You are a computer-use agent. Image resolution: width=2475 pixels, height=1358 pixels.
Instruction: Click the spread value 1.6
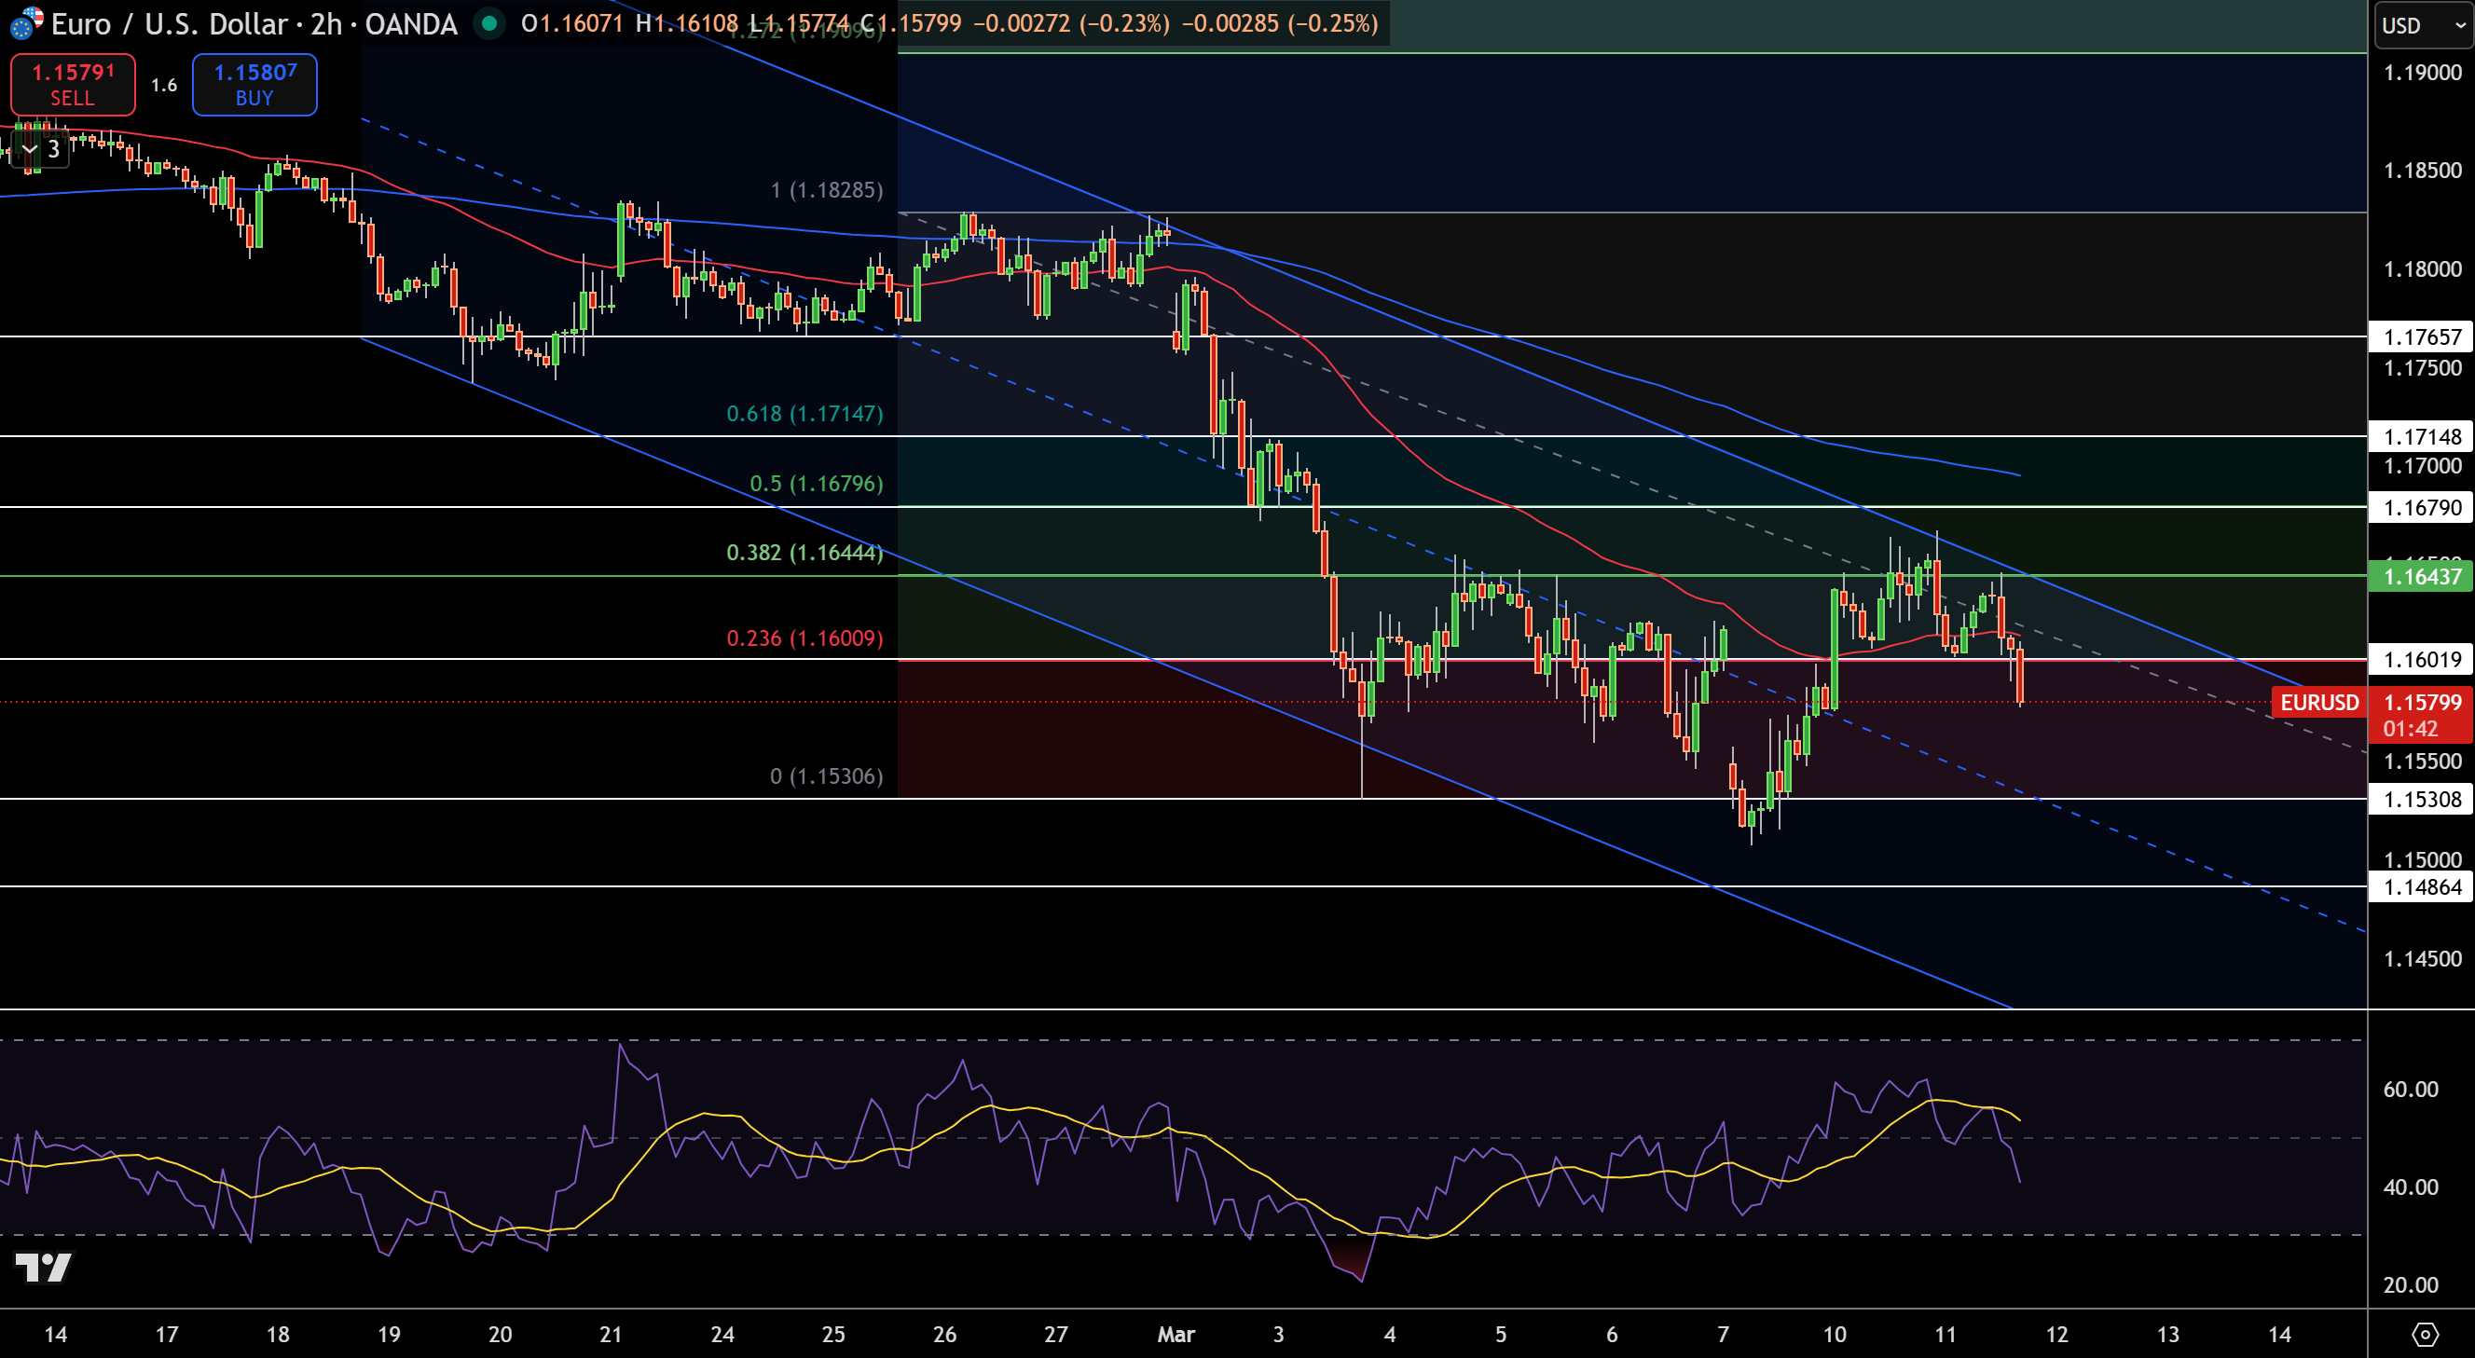tap(164, 85)
